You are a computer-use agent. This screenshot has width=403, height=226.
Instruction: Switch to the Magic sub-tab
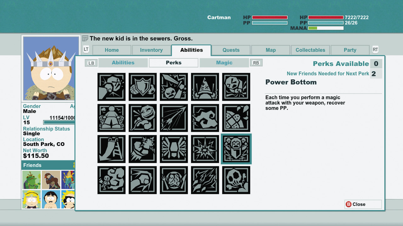tap(224, 63)
